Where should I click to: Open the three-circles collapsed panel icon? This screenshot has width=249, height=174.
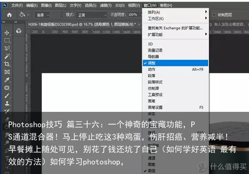[19, 31]
